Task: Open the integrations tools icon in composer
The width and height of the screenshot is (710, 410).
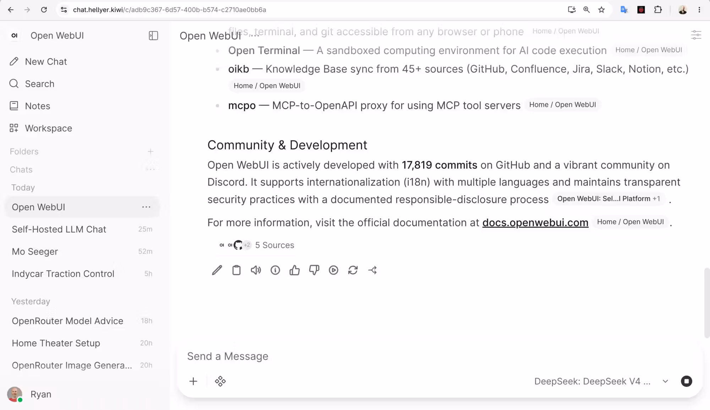Action: [220, 382]
